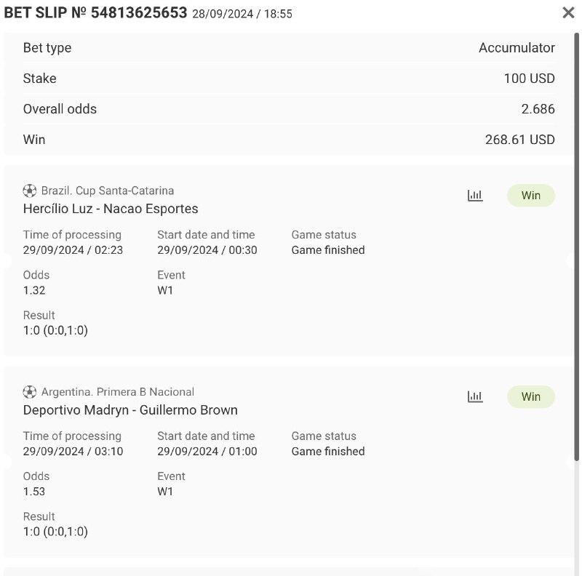This screenshot has width=582, height=576.
Task: Open the Deportivo Madryn - Guillermo Brown match
Action: click(x=130, y=410)
